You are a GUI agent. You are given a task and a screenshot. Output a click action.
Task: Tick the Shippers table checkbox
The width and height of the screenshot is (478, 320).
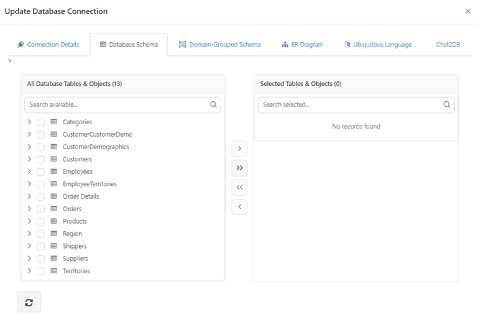[x=40, y=246]
